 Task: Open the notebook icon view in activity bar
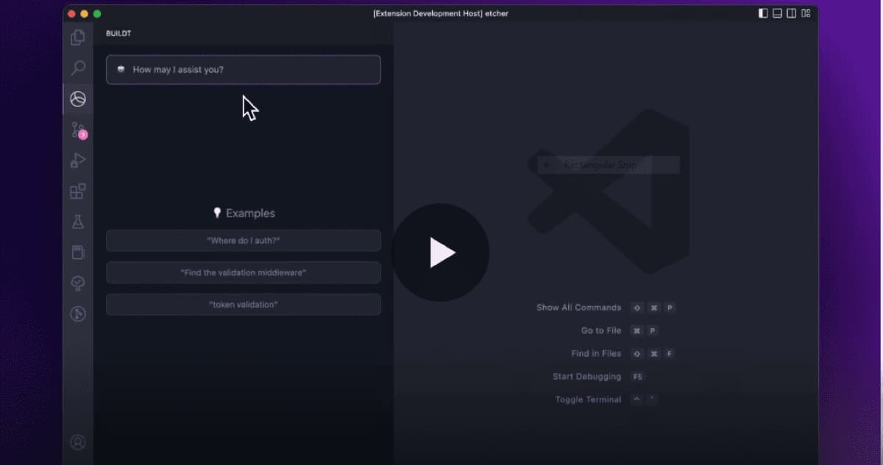[77, 252]
